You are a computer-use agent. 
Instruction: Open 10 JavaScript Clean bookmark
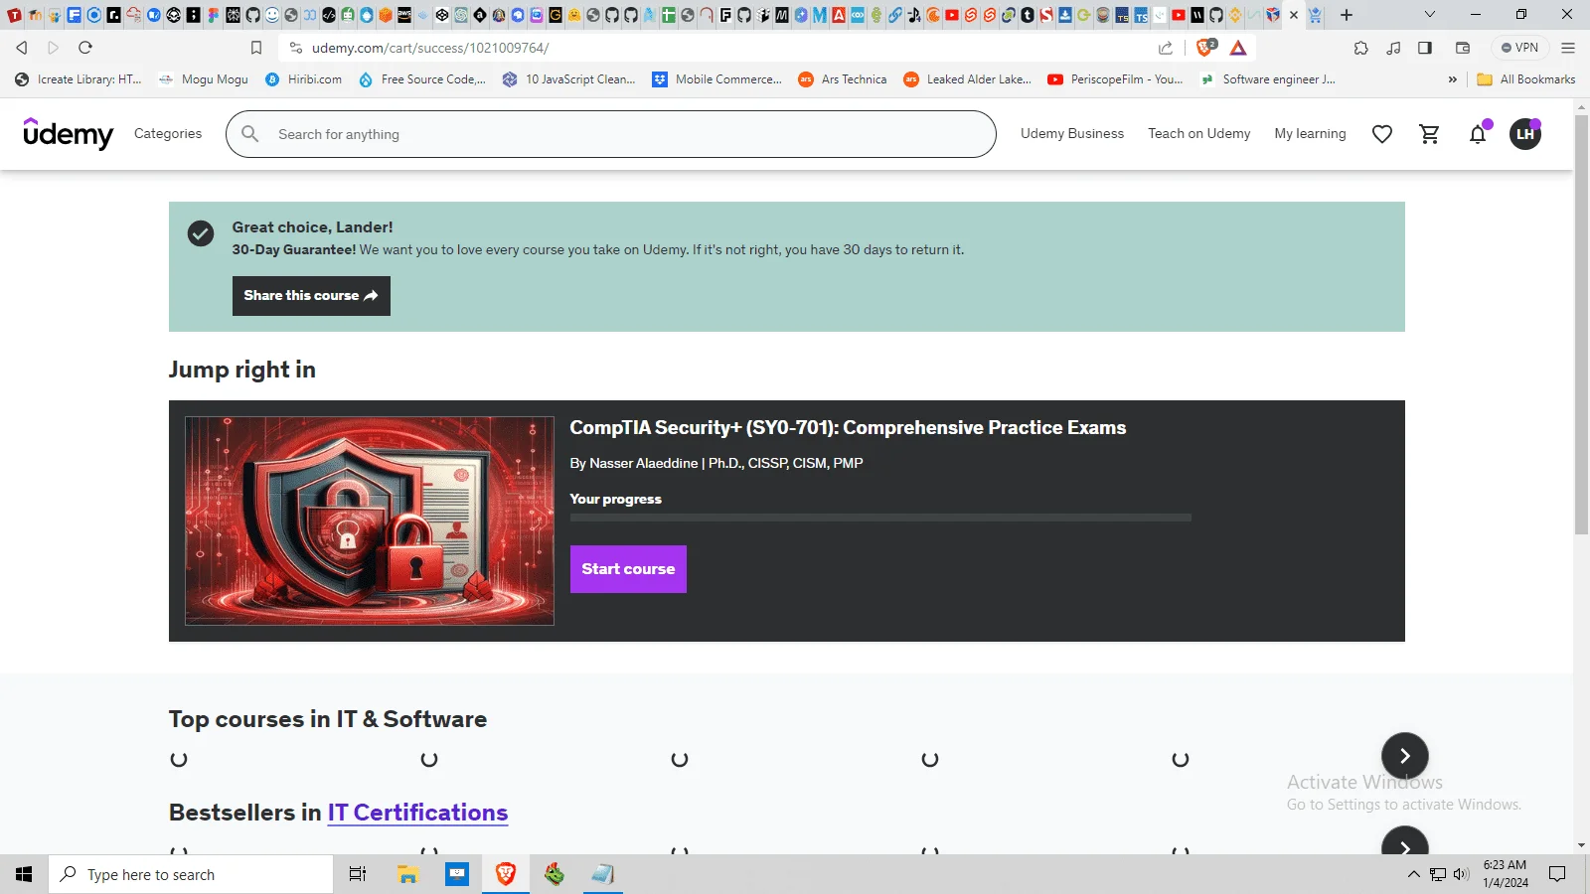coord(568,79)
